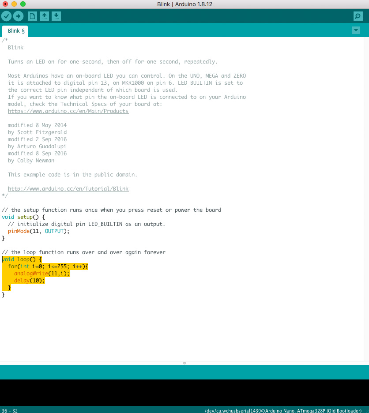369x413 pixels.
Task: Click the Verify checkmark button
Action: (6, 16)
